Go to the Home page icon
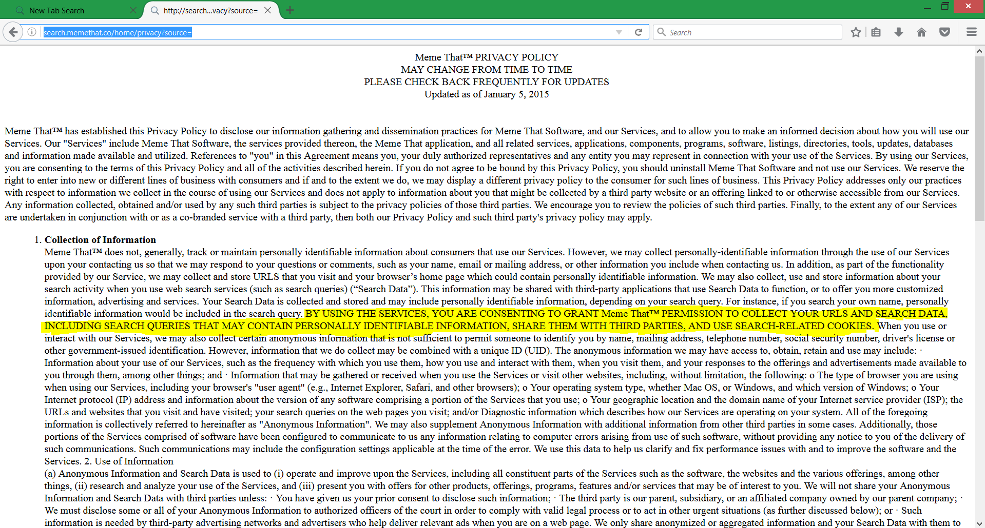This screenshot has height=528, width=985. tap(921, 32)
